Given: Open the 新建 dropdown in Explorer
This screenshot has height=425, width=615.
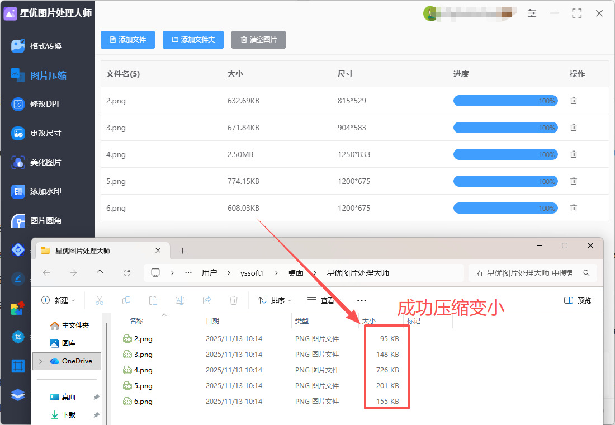Looking at the screenshot, I should point(58,300).
